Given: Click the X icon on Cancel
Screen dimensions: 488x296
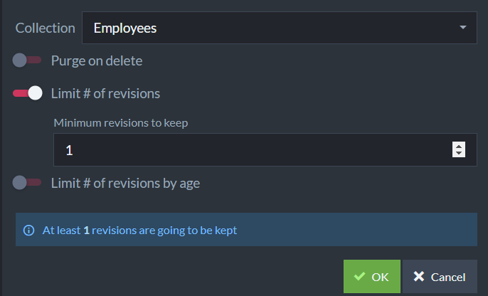Looking at the screenshot, I should tap(418, 276).
